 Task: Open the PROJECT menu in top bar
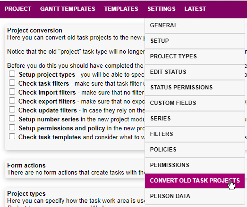pyautogui.click(x=18, y=9)
